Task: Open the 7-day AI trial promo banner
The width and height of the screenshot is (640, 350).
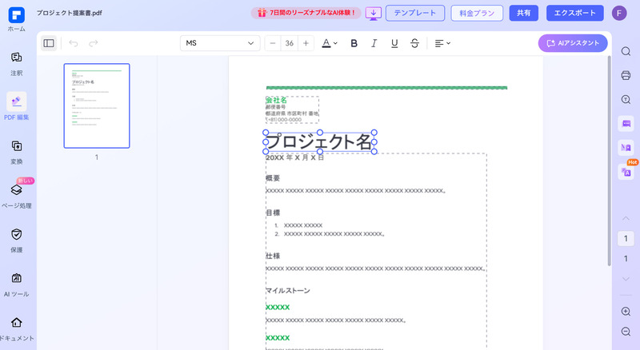Action: (306, 13)
